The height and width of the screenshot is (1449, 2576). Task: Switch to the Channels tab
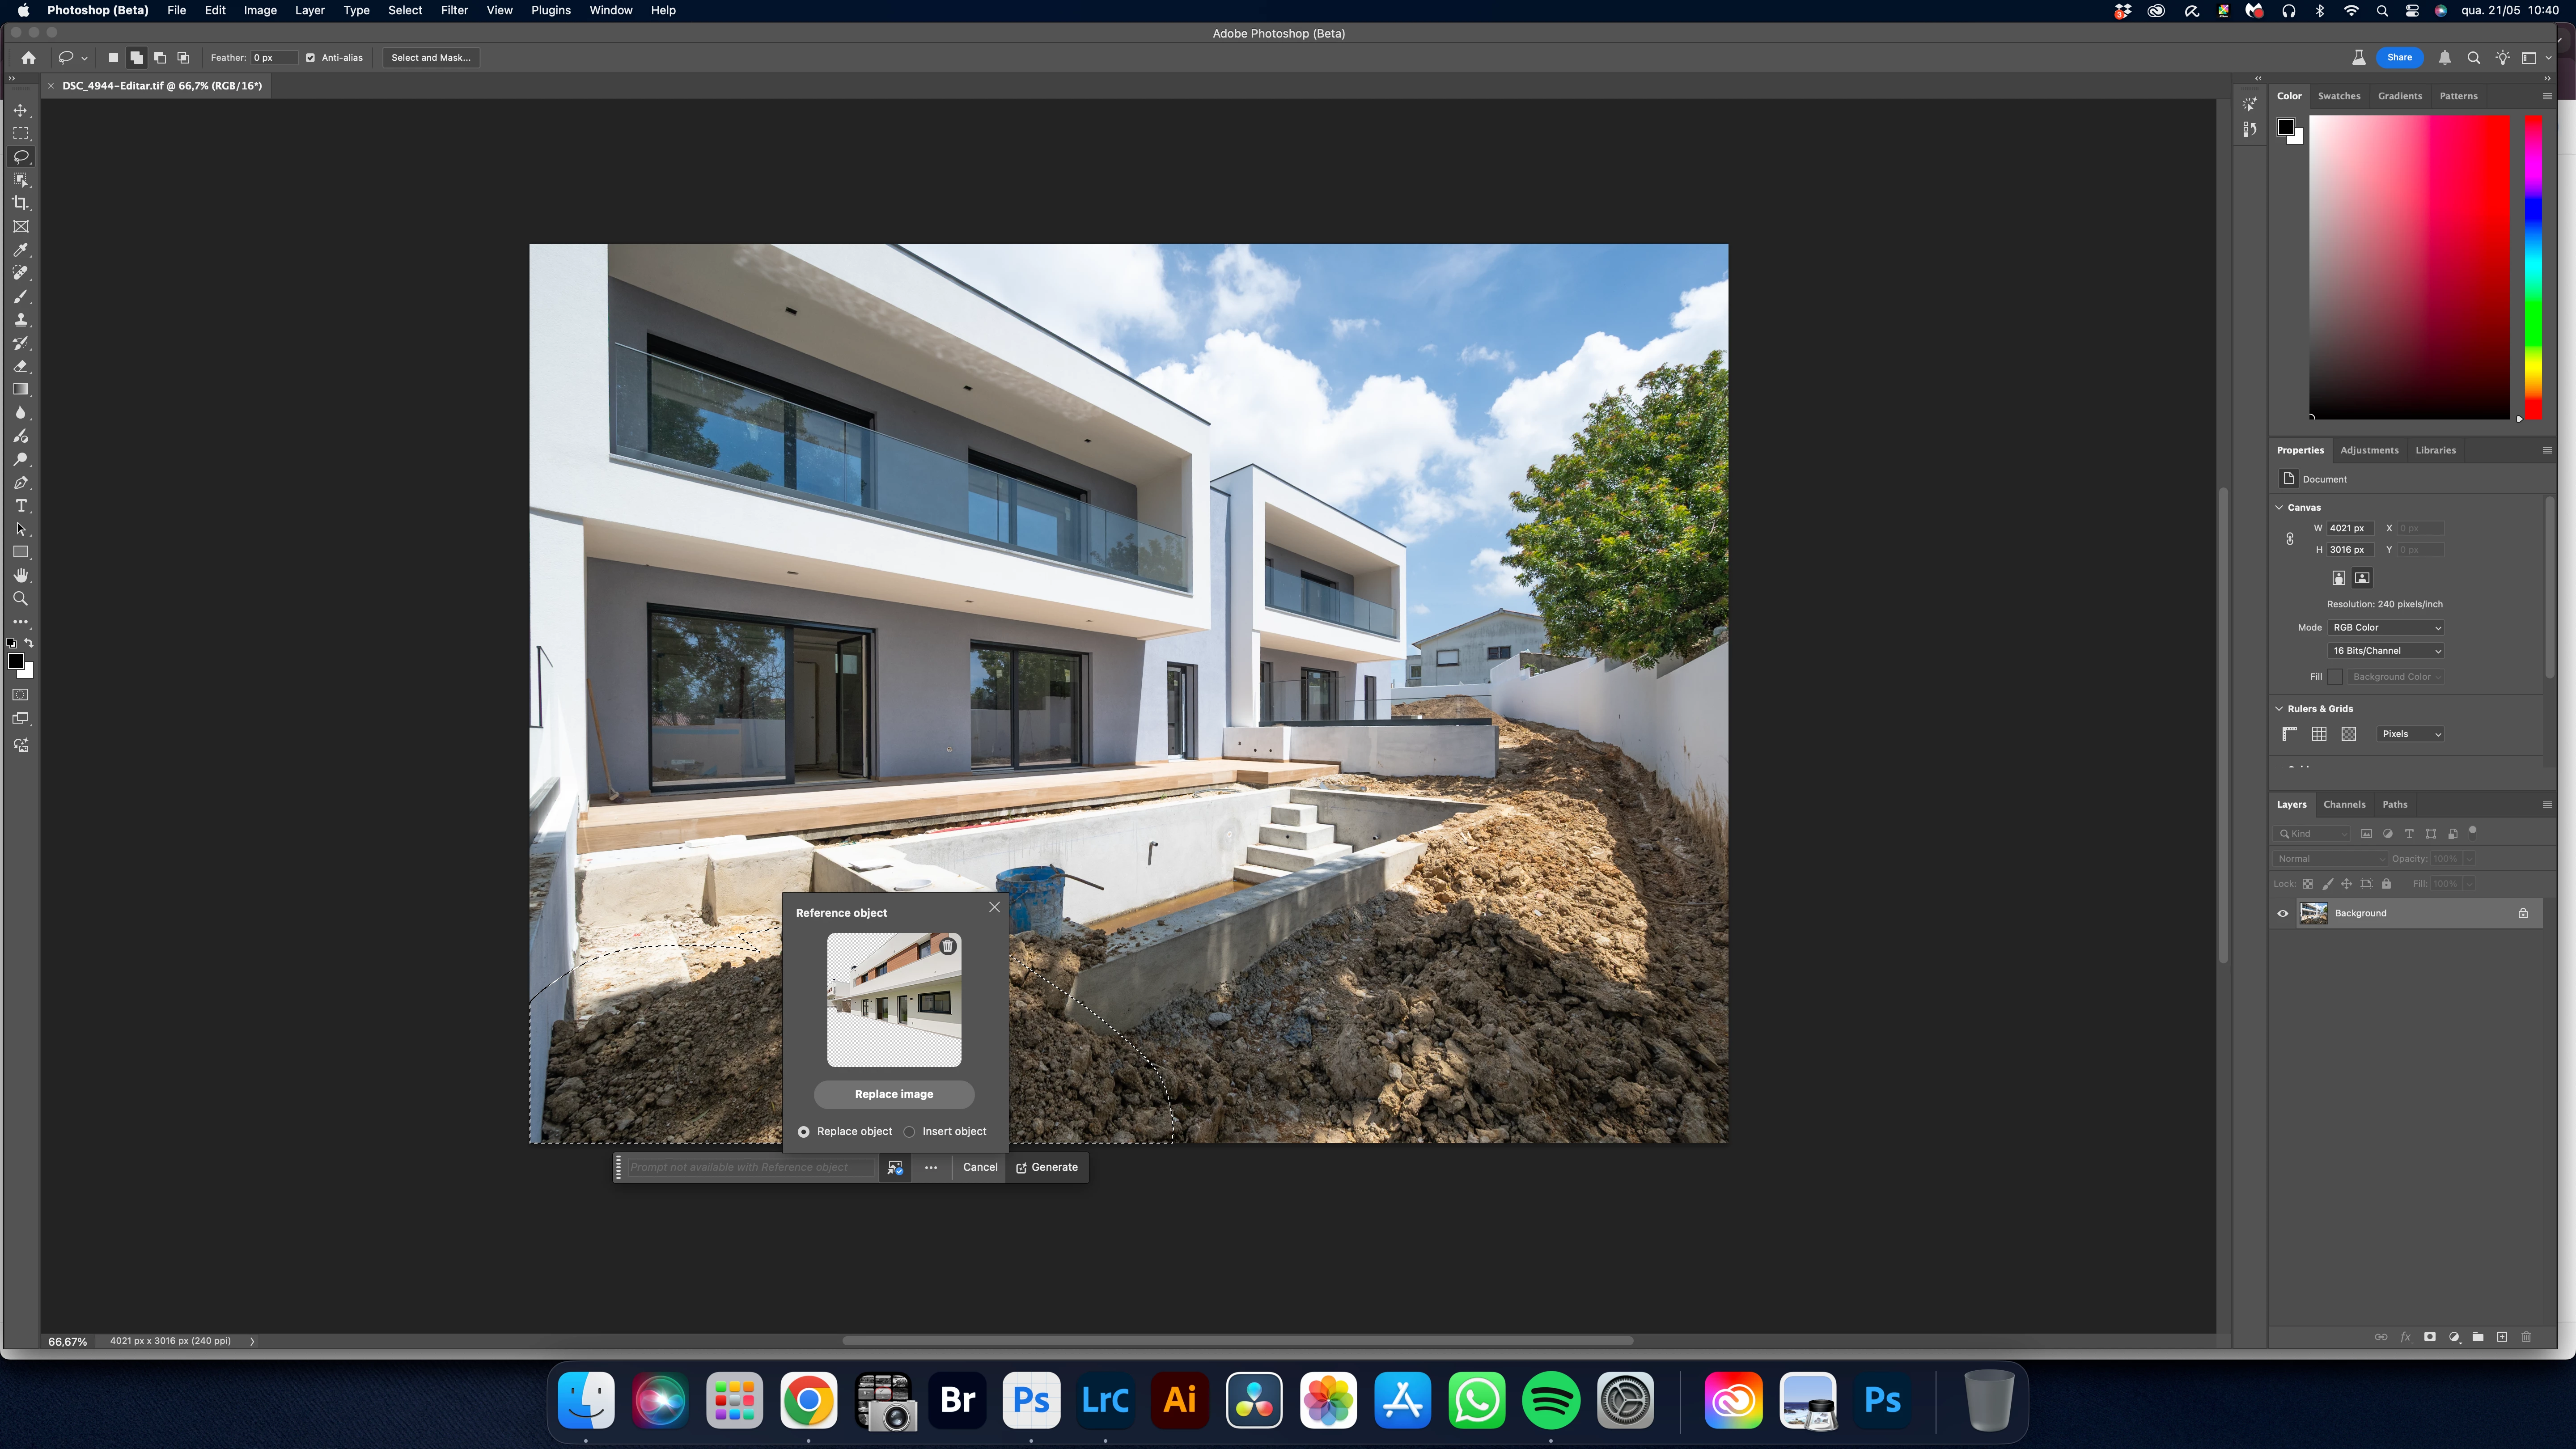2344,804
